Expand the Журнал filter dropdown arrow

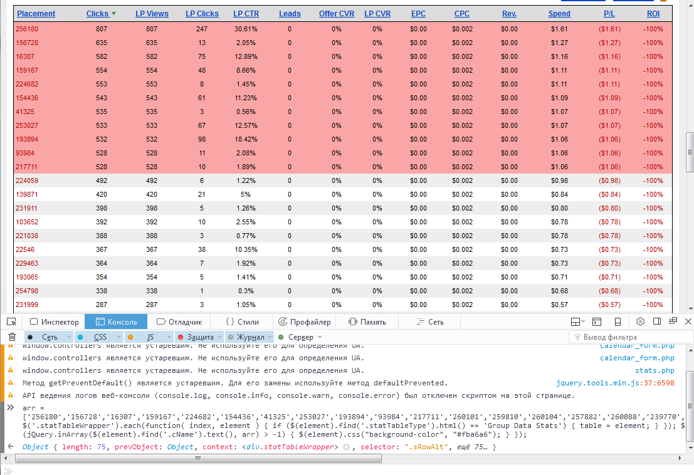coord(269,337)
